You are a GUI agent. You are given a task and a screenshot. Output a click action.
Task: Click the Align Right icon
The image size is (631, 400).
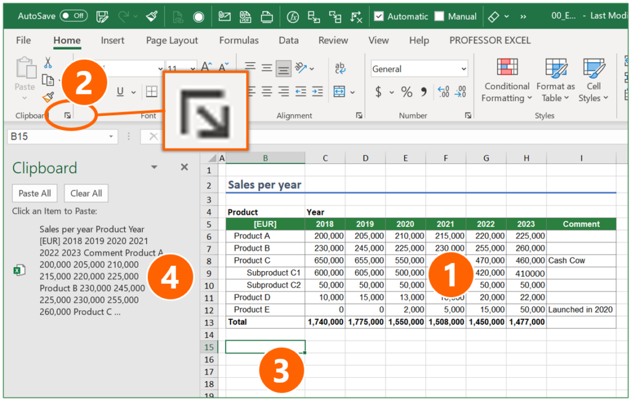click(283, 92)
